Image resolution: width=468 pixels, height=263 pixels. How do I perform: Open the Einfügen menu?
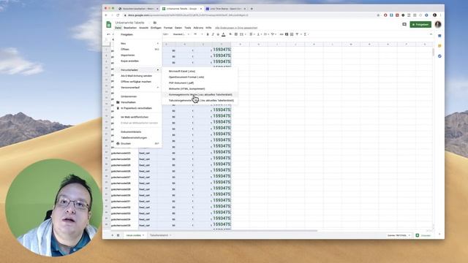click(x=156, y=28)
